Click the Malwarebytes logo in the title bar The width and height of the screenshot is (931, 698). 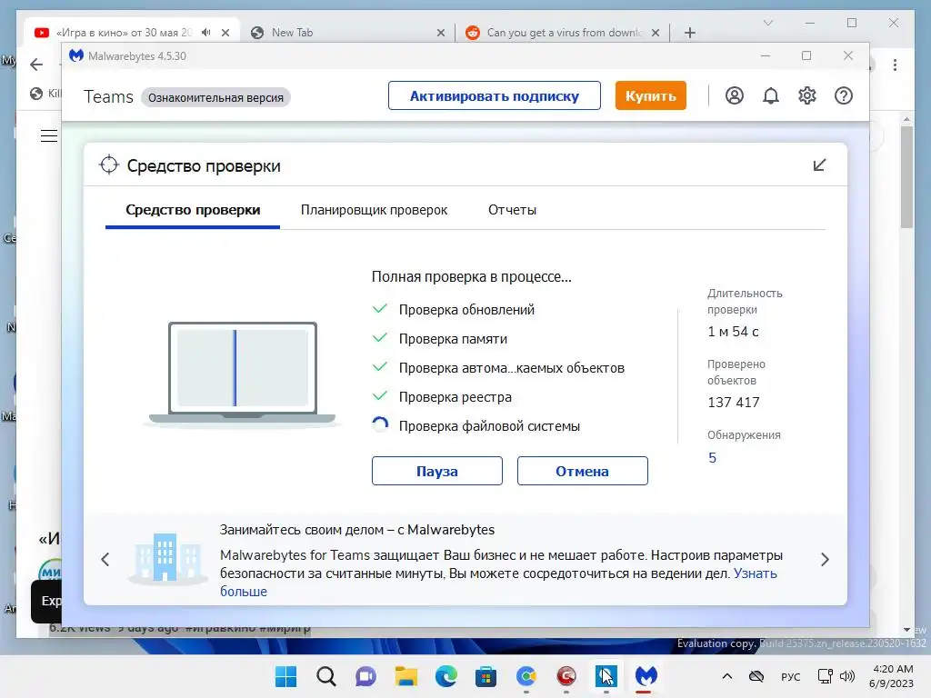(x=76, y=55)
